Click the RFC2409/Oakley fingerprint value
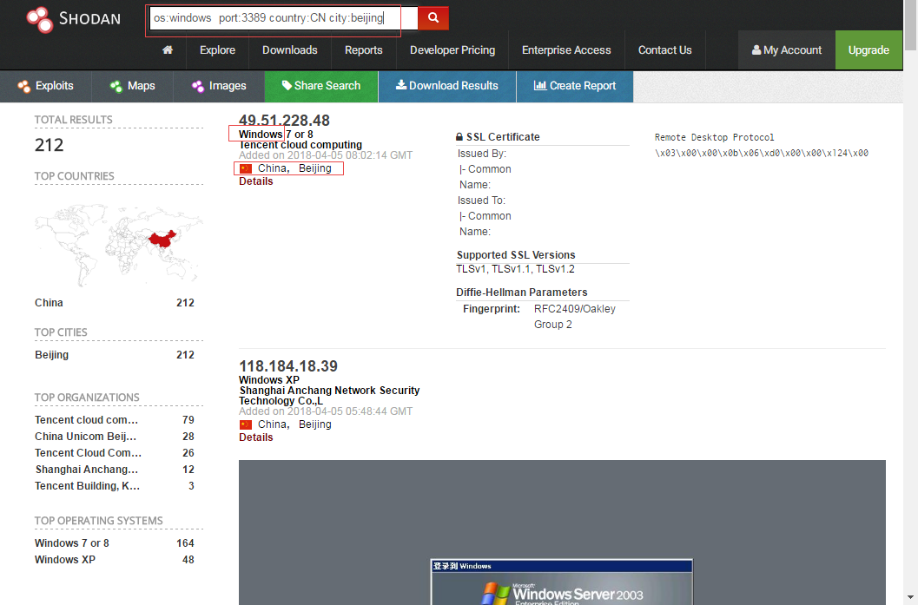The width and height of the screenshot is (918, 605). pos(574,317)
